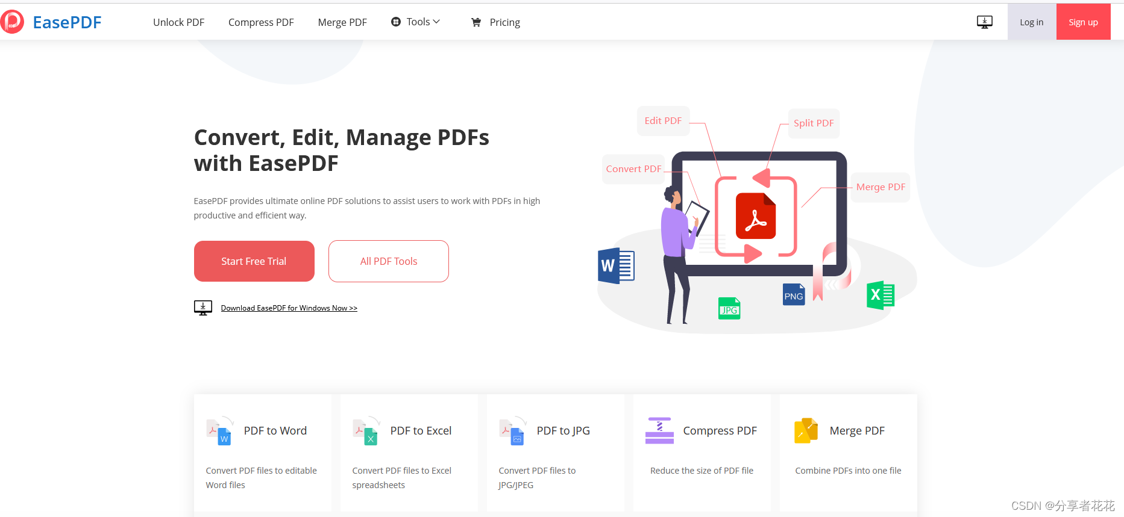Click the shopping cart icon beside Pricing
The image size is (1124, 517).
[476, 22]
